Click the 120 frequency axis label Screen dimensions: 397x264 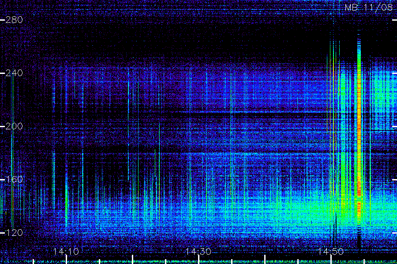[x=14, y=232]
